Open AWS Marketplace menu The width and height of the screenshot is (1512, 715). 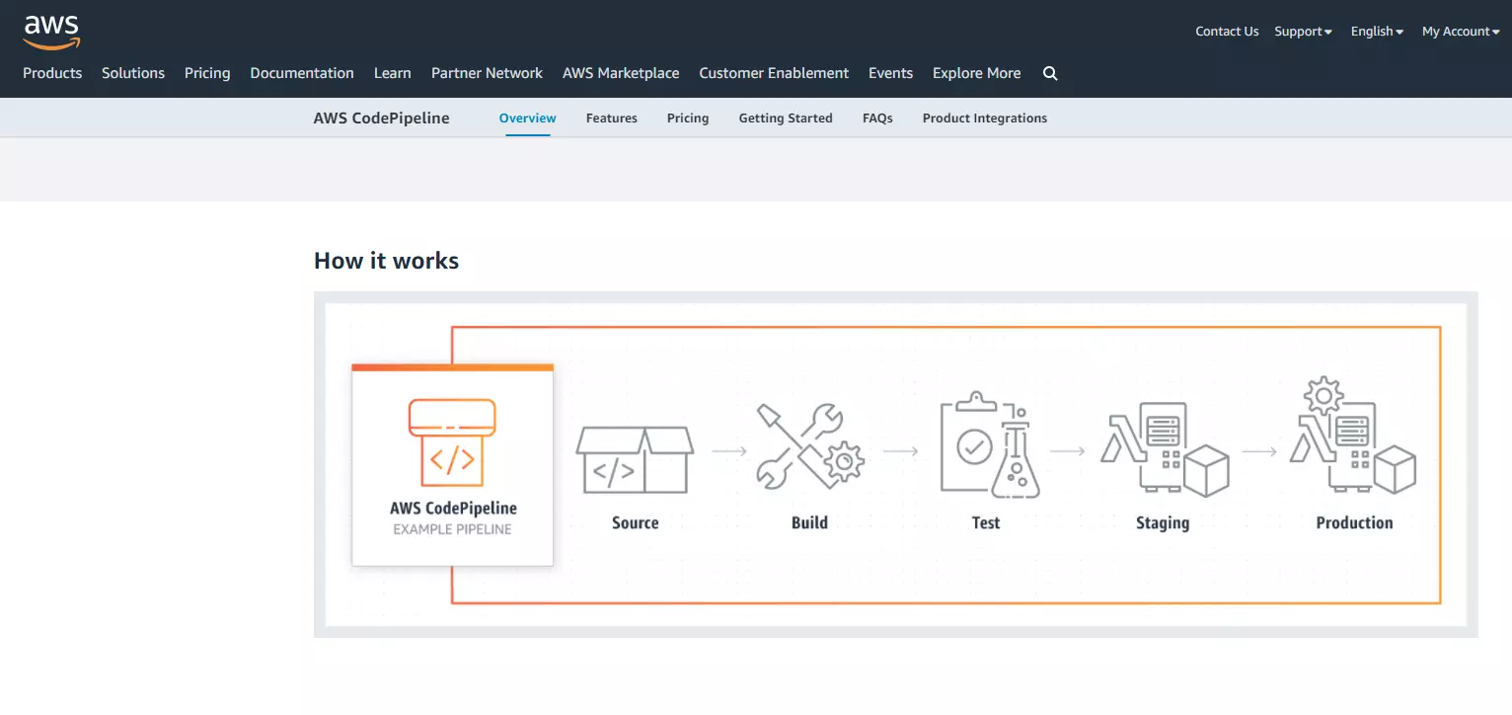click(621, 73)
